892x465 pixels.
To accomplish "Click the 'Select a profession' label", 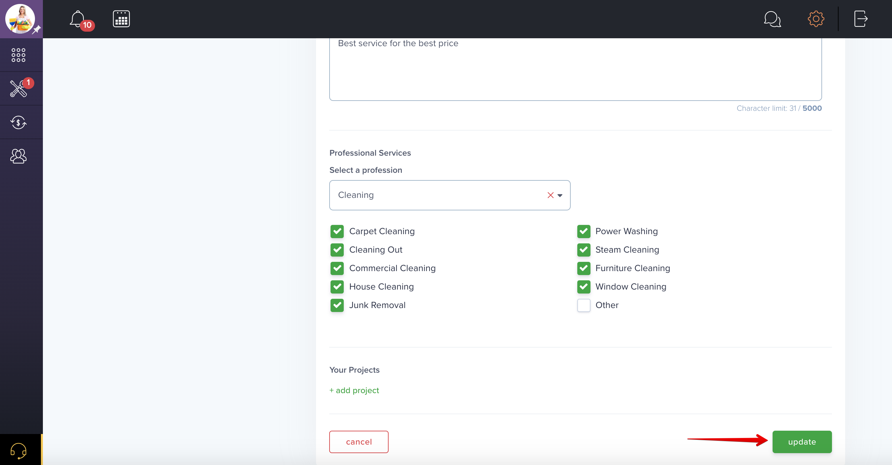I will [x=366, y=170].
